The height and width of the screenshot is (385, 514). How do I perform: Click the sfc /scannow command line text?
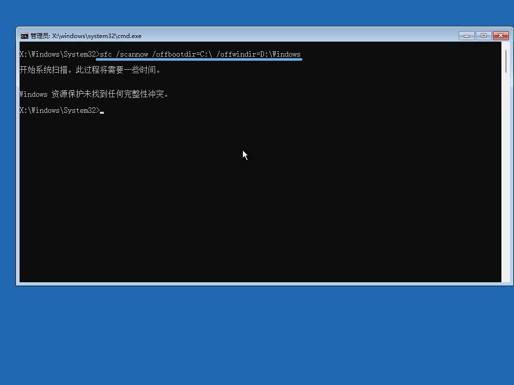coord(200,54)
